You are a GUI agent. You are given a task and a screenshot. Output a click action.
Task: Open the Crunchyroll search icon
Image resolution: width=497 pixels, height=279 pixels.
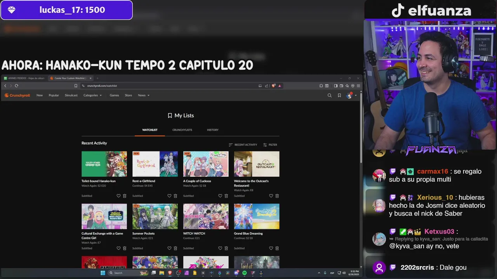(330, 95)
